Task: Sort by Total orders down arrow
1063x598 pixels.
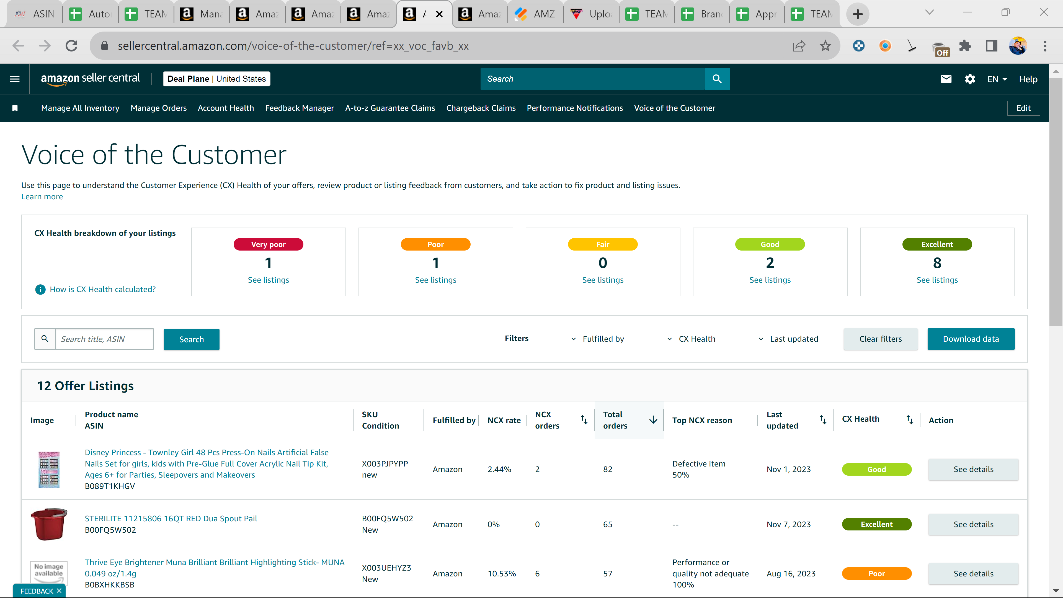Action: [x=653, y=420]
